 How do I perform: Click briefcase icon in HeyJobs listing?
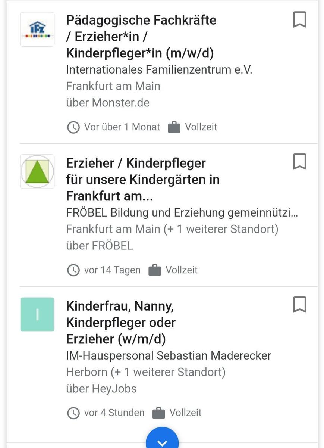(158, 413)
